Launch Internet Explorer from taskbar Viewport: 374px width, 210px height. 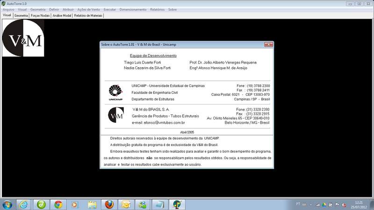pyautogui.click(x=23, y=204)
